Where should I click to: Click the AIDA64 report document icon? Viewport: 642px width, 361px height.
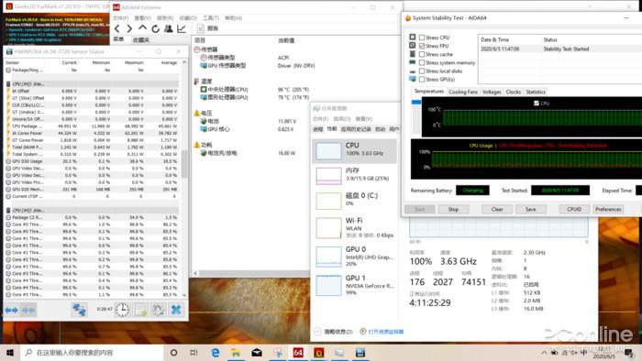click(201, 28)
